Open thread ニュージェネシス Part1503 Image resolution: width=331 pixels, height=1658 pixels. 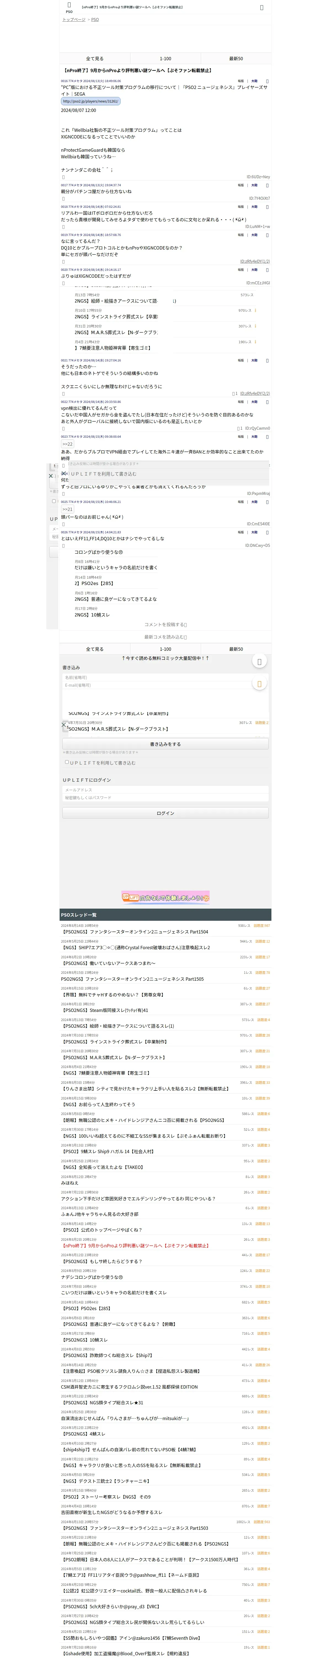(135, 1528)
